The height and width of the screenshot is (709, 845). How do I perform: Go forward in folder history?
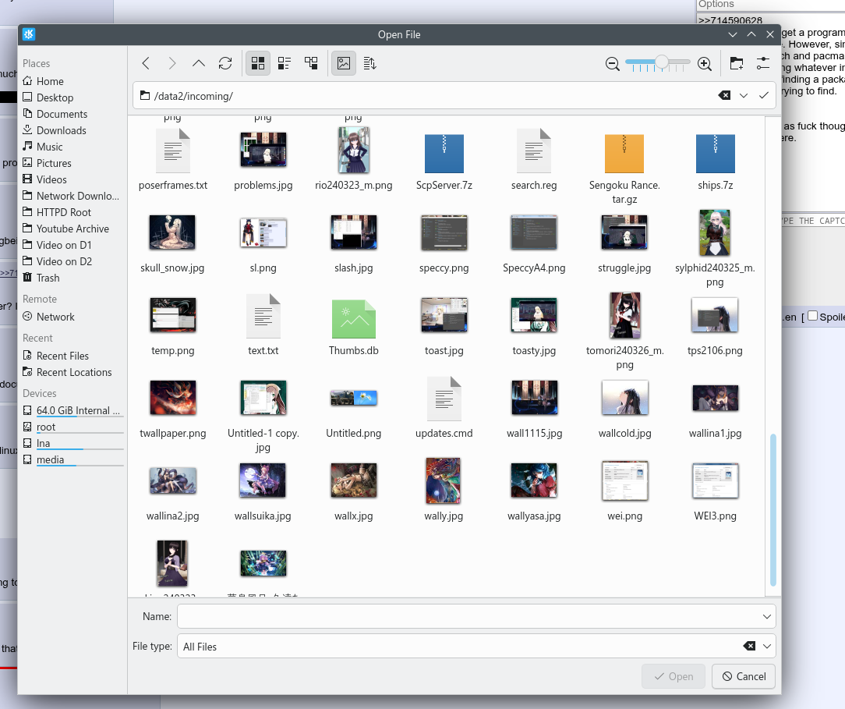click(x=172, y=64)
